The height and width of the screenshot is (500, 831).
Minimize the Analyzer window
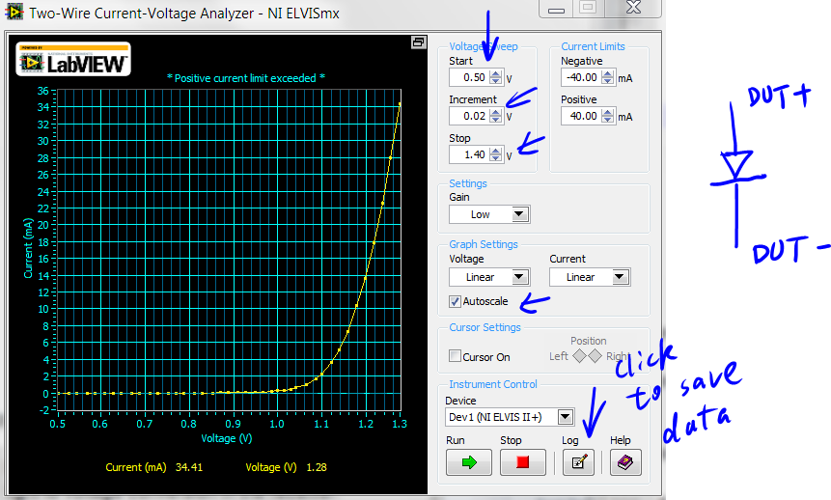[x=556, y=9]
